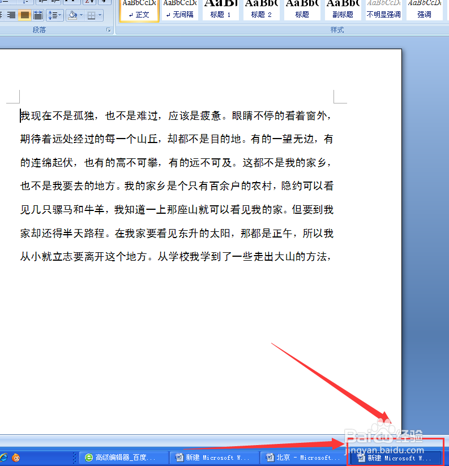Apply the 强调 style

click(x=424, y=10)
